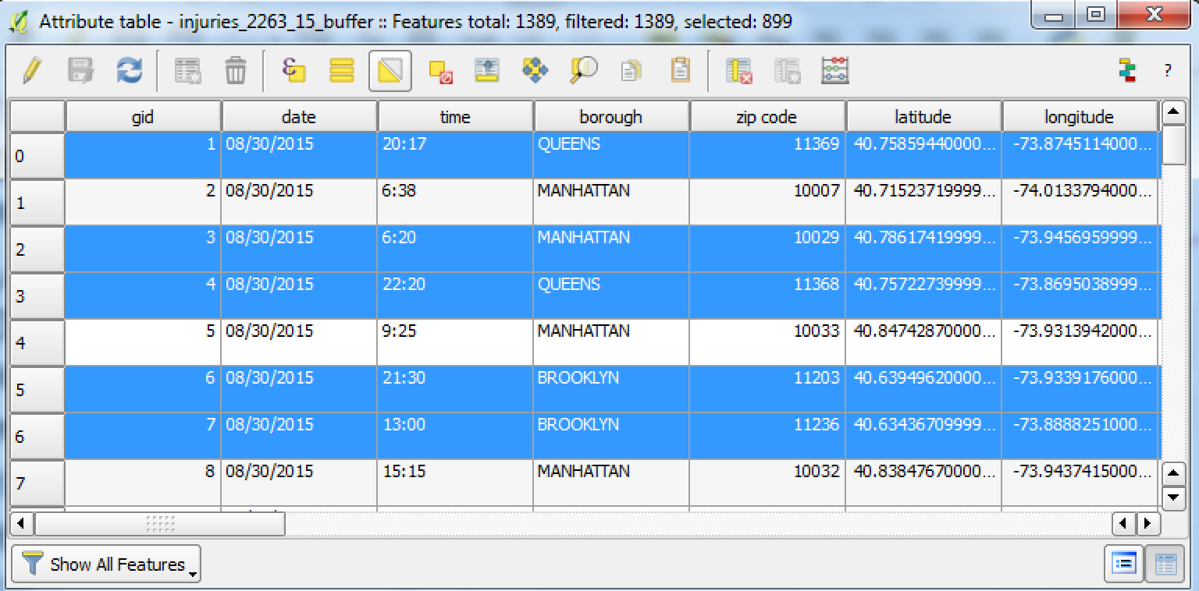
Task: Invert the current selection
Action: (x=390, y=71)
